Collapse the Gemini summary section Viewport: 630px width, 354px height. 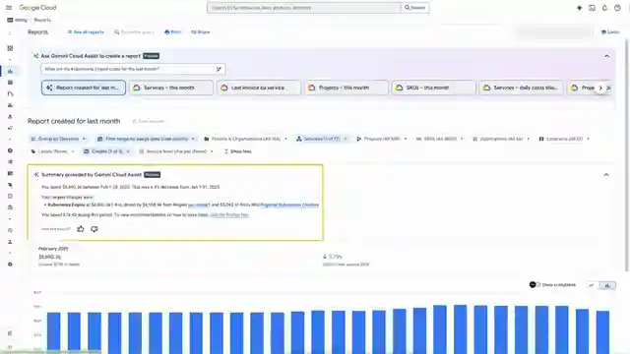click(x=606, y=175)
